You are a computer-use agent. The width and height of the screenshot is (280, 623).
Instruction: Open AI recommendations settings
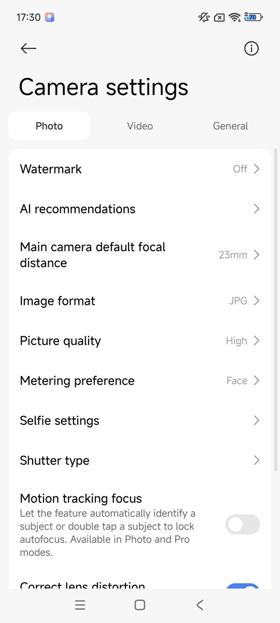[x=140, y=209]
